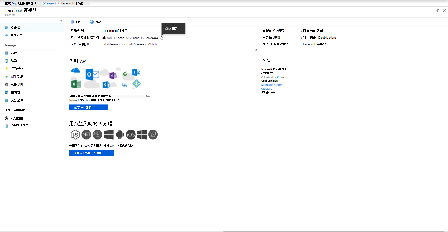Click the quickstart guide blue button
Viewport: 448px width, 232px height.
(x=91, y=153)
